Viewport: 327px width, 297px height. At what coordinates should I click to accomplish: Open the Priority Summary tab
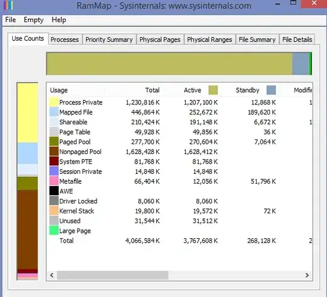109,39
